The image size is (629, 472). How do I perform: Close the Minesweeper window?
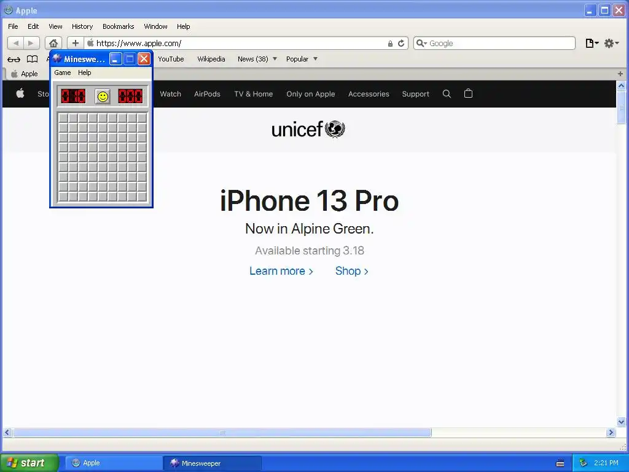[144, 59]
